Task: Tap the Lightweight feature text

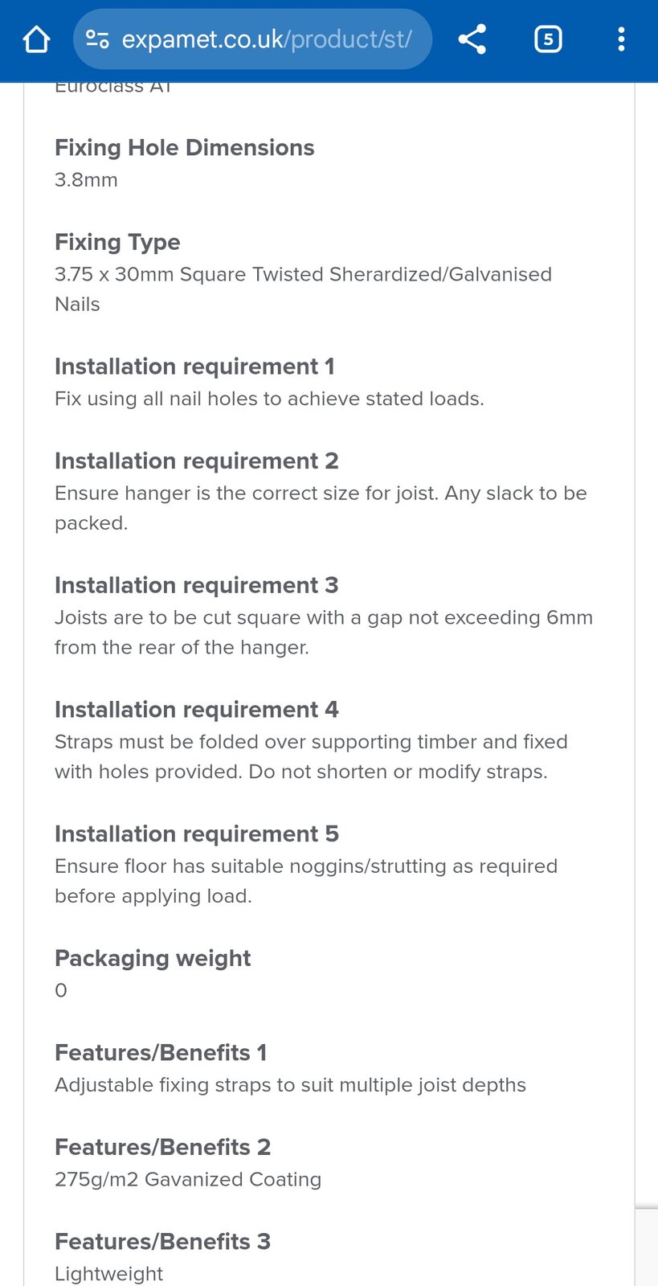Action: pos(108,1272)
